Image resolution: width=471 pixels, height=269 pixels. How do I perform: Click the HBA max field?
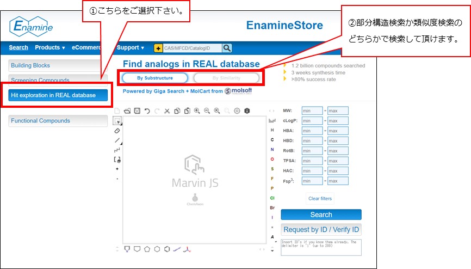338,131
